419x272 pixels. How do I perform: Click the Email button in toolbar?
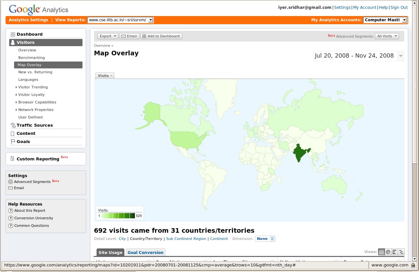pos(129,36)
